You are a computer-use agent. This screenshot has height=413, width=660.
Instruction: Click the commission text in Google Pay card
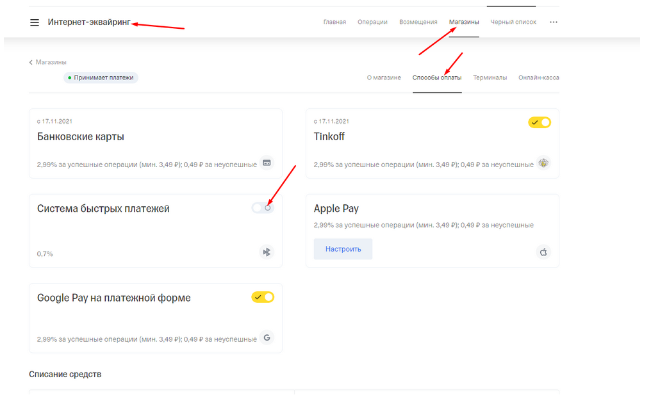[x=147, y=339]
